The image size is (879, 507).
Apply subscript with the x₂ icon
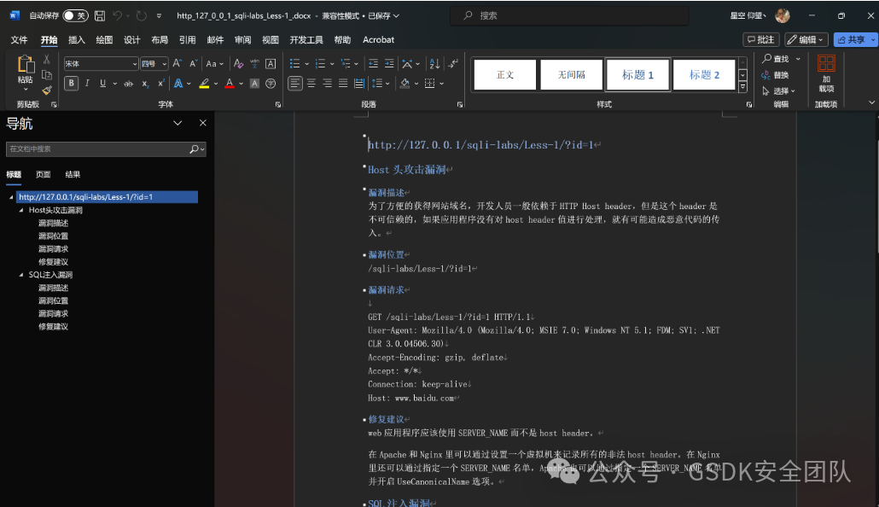tap(145, 84)
